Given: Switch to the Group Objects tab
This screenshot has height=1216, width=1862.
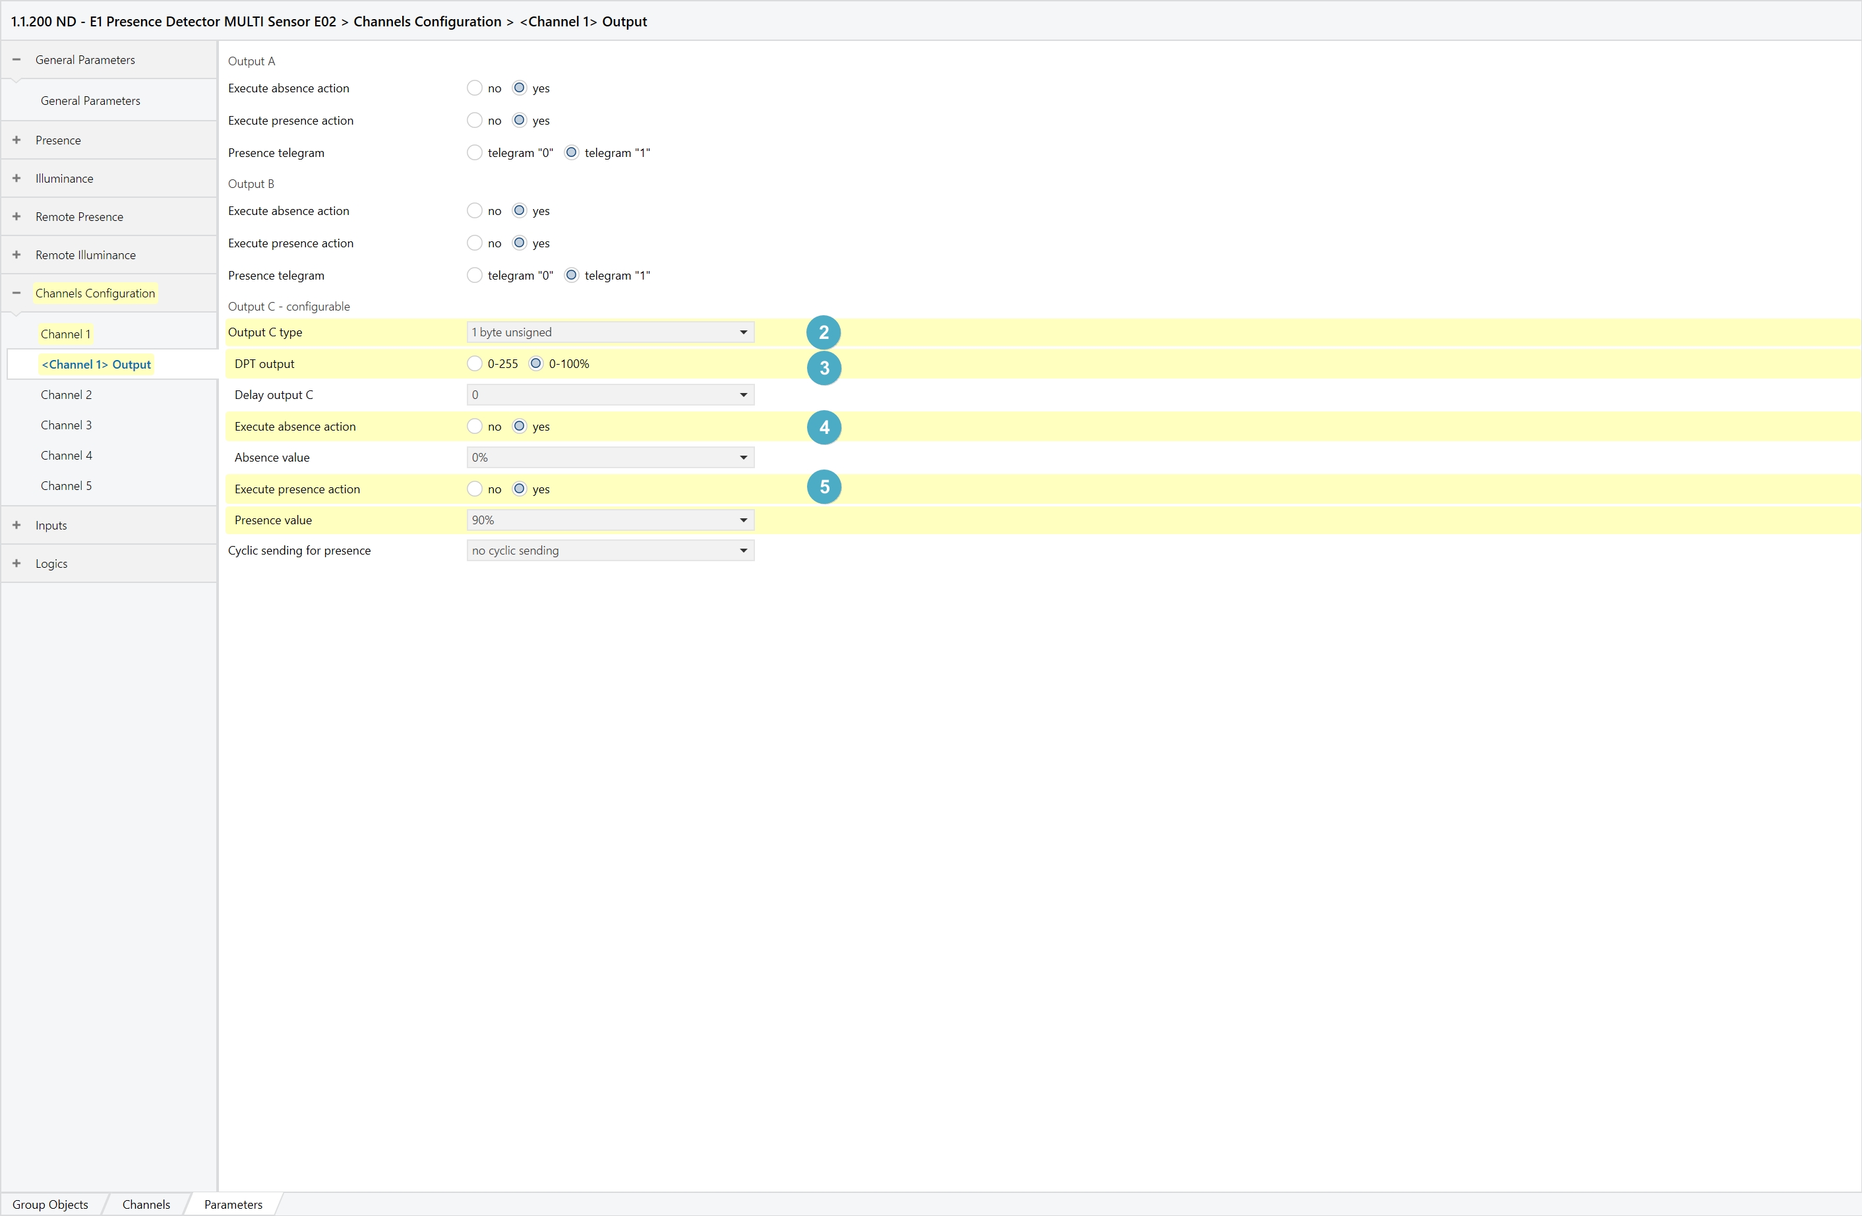Looking at the screenshot, I should click(x=50, y=1204).
